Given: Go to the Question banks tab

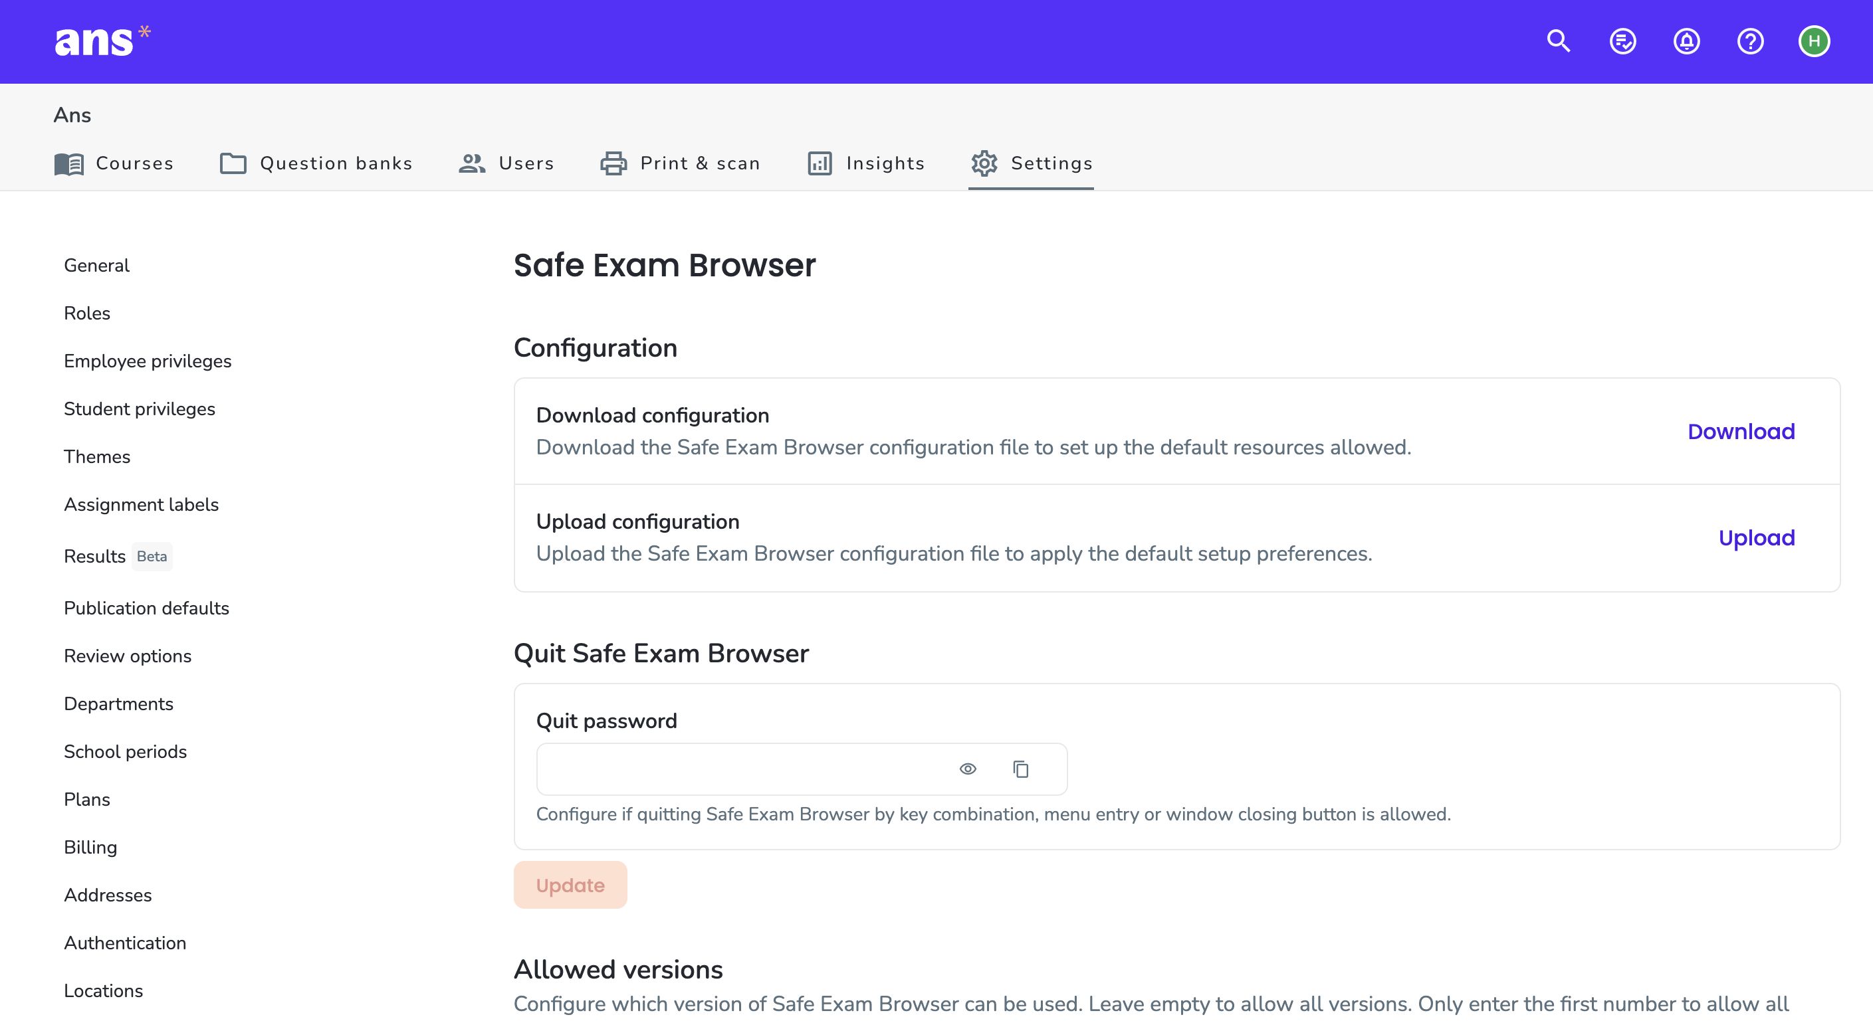Looking at the screenshot, I should [x=316, y=163].
